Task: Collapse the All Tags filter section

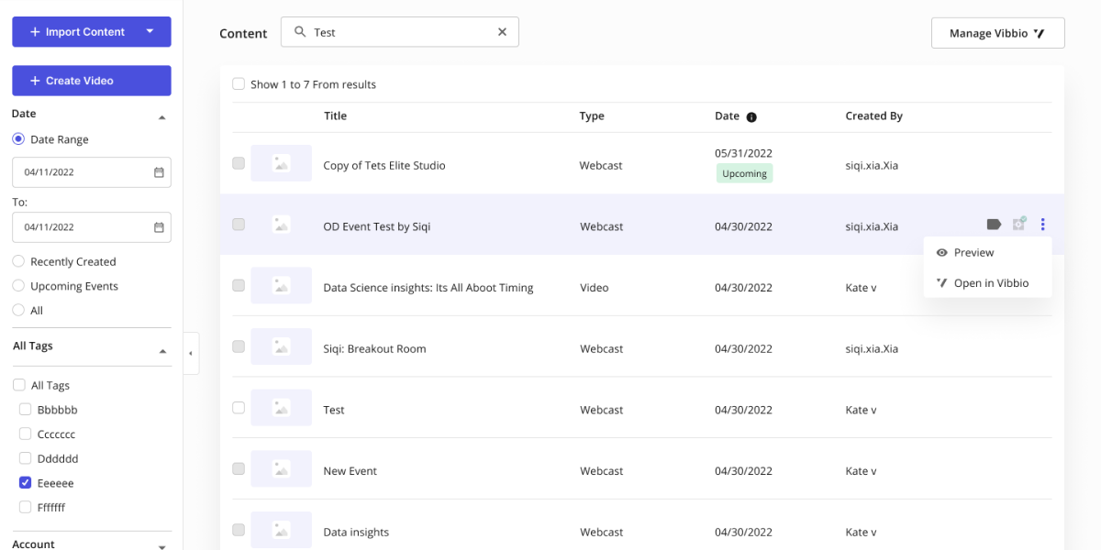Action: pos(162,350)
